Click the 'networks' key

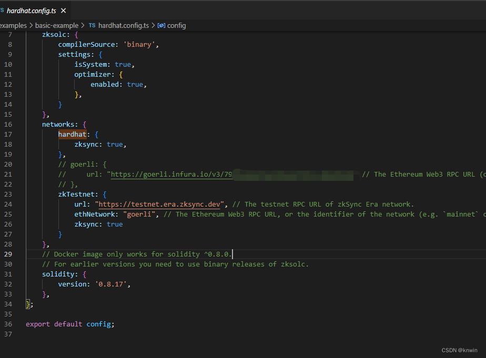pyautogui.click(x=58, y=125)
